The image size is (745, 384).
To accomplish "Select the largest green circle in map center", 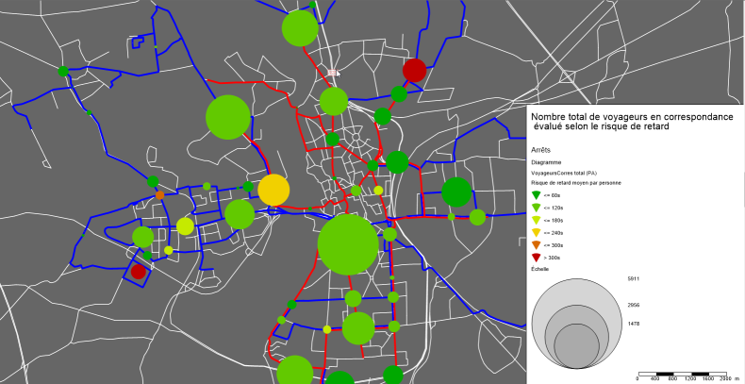I will (348, 243).
